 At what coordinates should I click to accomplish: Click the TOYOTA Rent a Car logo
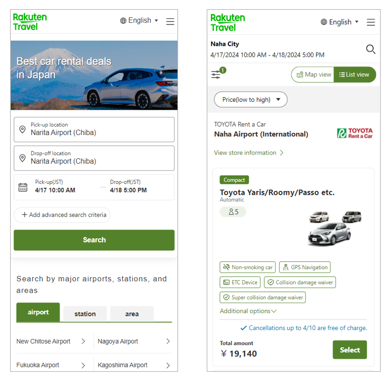click(355, 134)
